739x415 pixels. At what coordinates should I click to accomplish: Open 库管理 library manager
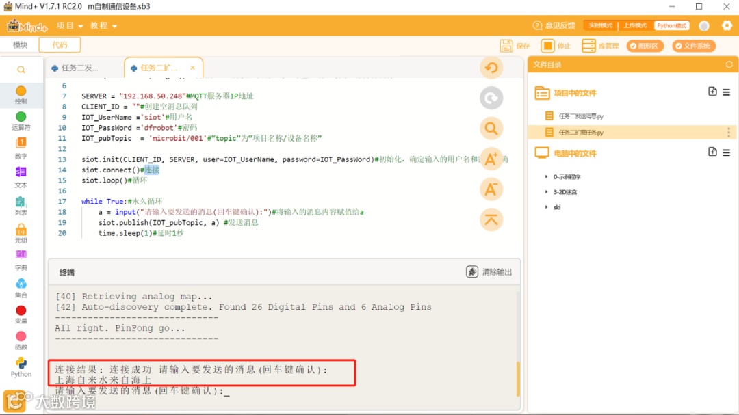pyautogui.click(x=600, y=46)
